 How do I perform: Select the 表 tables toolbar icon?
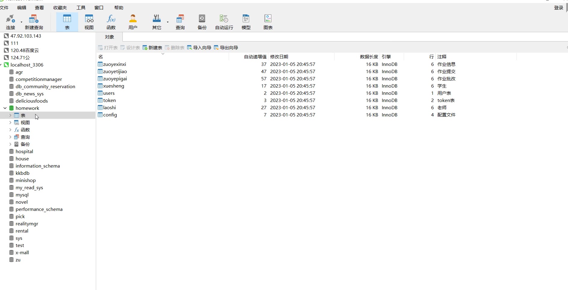67,22
